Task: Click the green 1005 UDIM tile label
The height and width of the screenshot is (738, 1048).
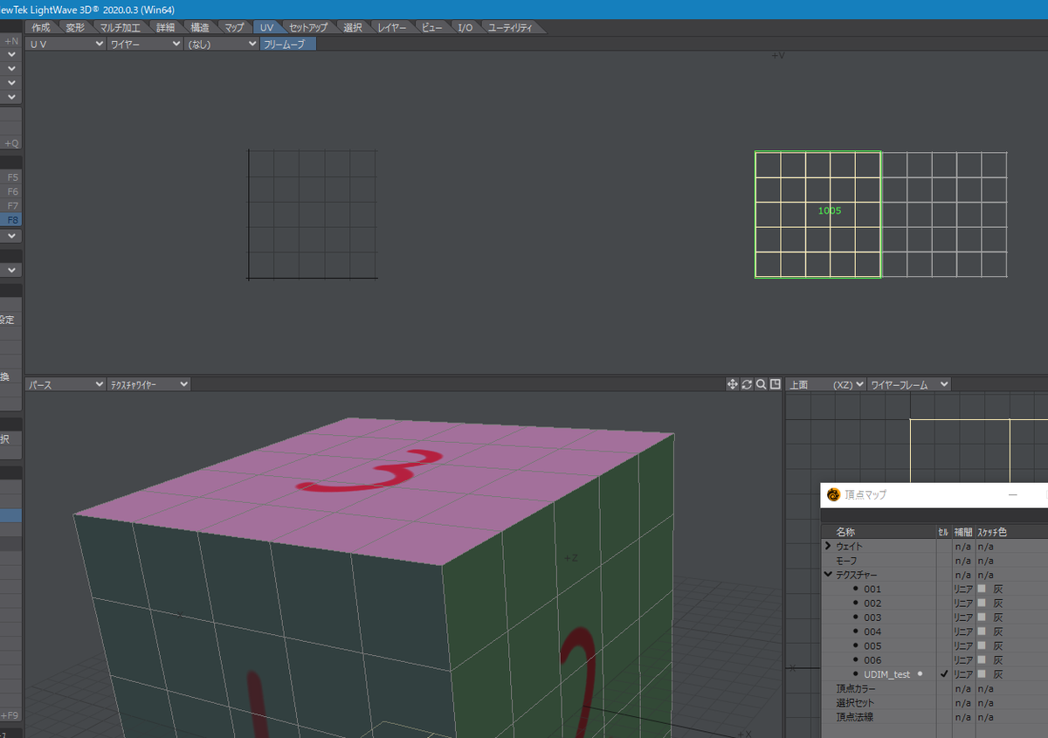Action: tap(830, 210)
